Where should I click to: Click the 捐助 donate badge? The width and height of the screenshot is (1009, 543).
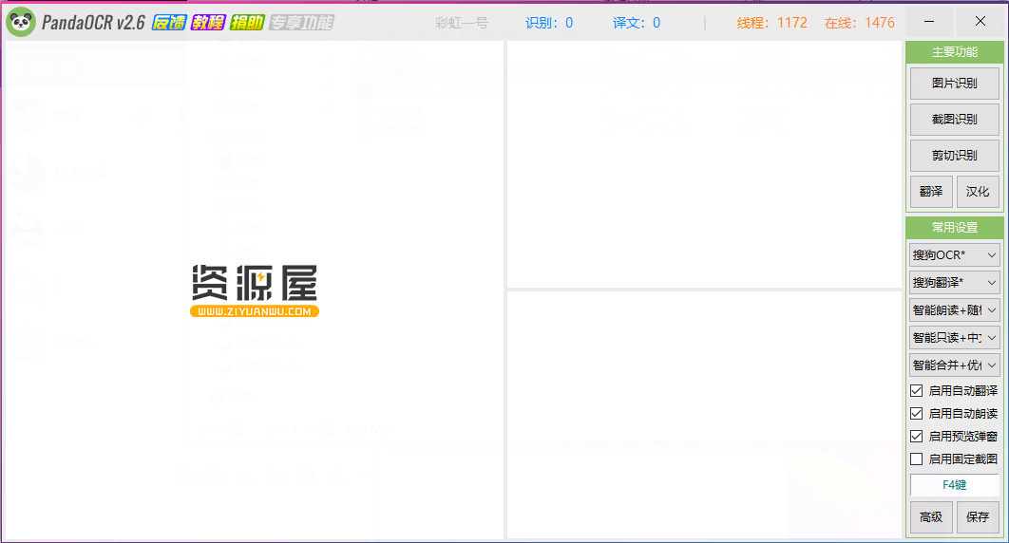pos(246,22)
